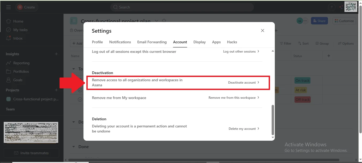This screenshot has height=163, width=362.
Task: Click the project list icon beside title
Action: coord(74,21)
